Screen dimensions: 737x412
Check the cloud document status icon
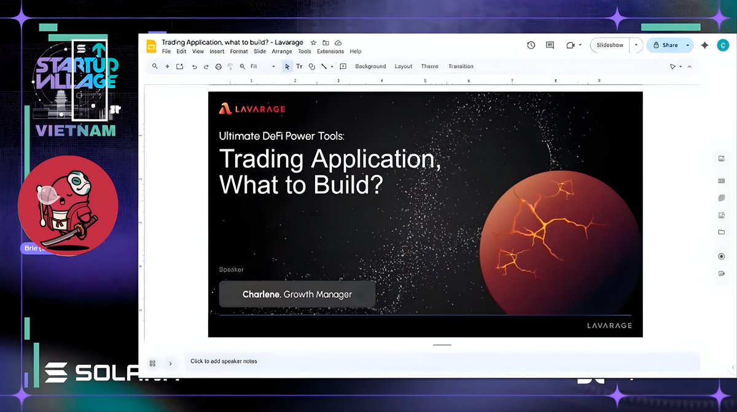point(338,42)
